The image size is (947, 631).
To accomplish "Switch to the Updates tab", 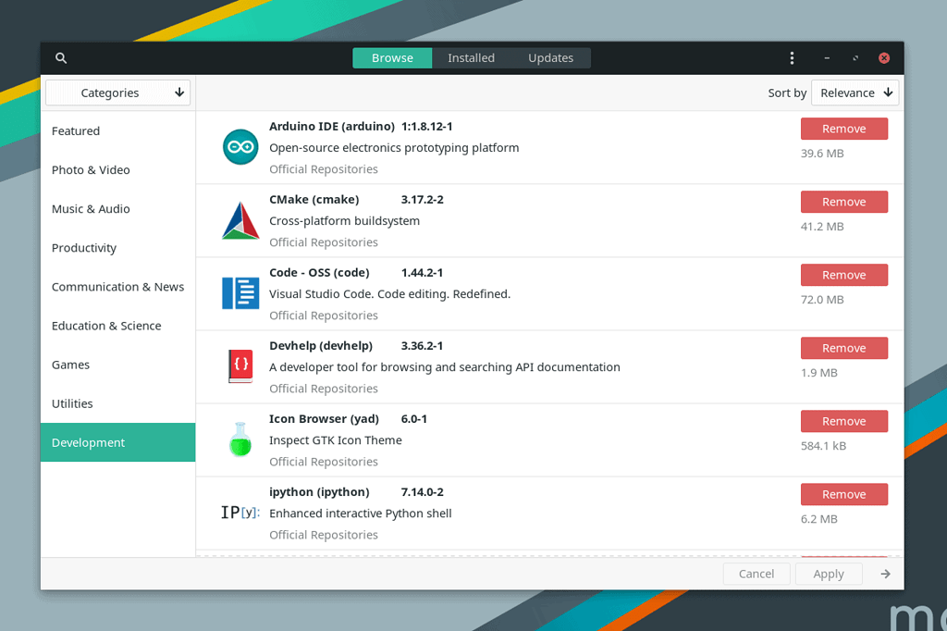I will (x=550, y=57).
